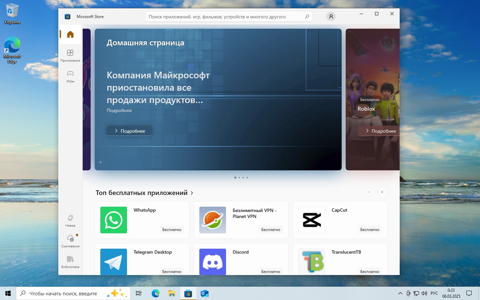Open Outlook from the taskbar
Image resolution: width=480 pixels, height=300 pixels.
(x=205, y=293)
